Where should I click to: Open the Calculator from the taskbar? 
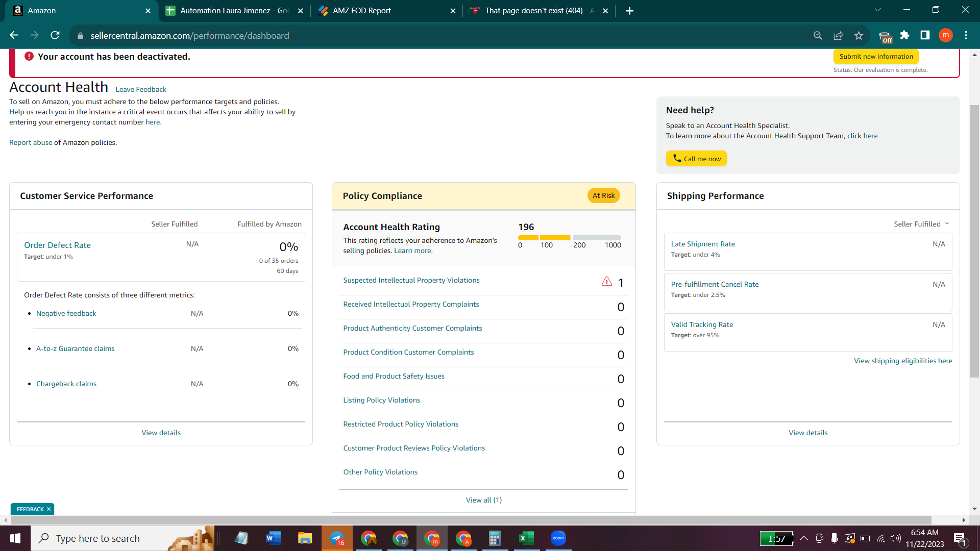point(495,538)
